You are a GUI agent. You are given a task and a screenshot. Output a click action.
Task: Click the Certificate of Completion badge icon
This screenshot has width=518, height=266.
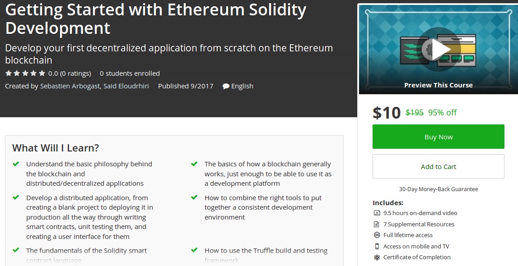[376, 257]
